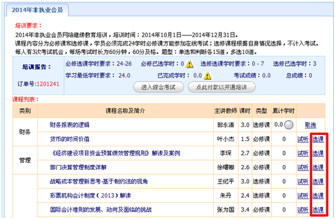Open course 部门决算管理制度详解
335x219 pixels.
pos(78,167)
